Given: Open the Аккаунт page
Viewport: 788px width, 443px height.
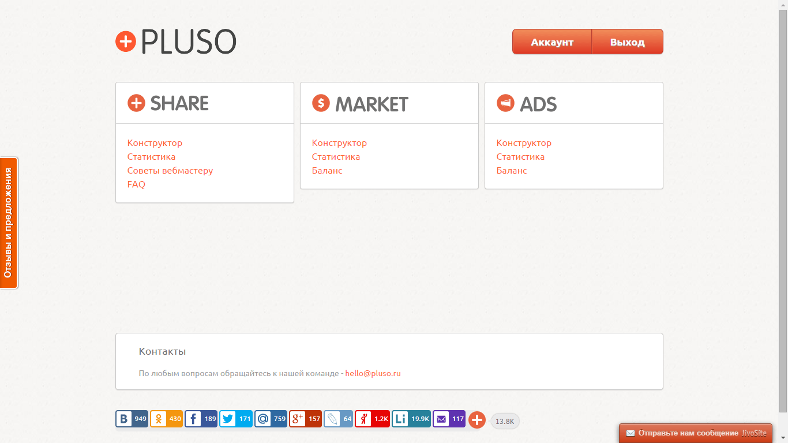Looking at the screenshot, I should pyautogui.click(x=552, y=42).
